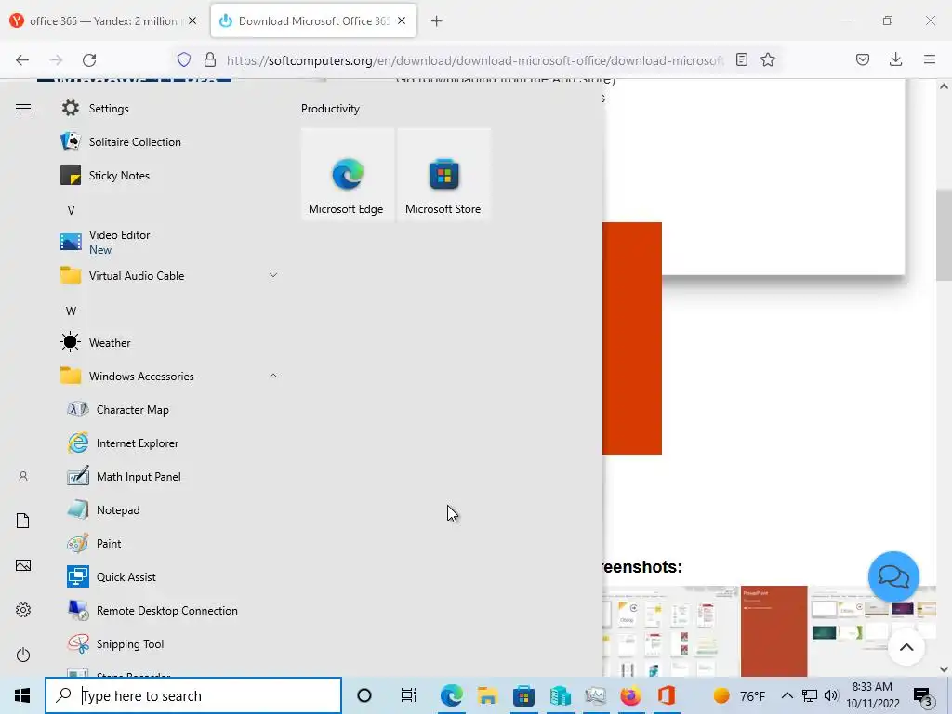Expand the Virtual Audio Cable folder
Screen dimensions: 952x714
coord(168,275)
